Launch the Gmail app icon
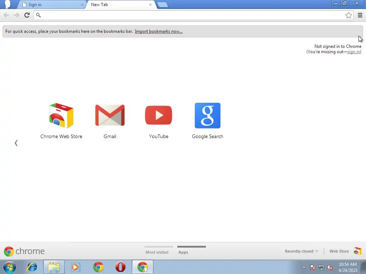This screenshot has width=366, height=274. pos(110,115)
